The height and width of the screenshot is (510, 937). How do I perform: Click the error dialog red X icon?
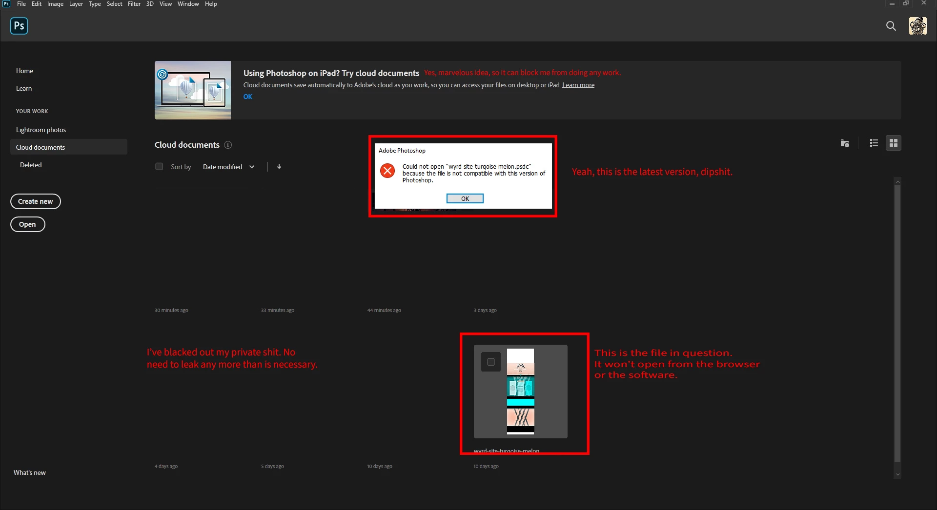point(387,171)
